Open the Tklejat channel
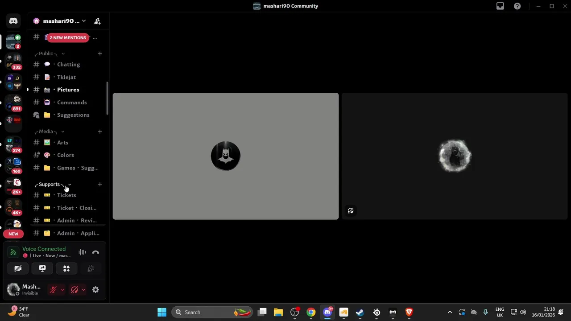 coord(68,77)
